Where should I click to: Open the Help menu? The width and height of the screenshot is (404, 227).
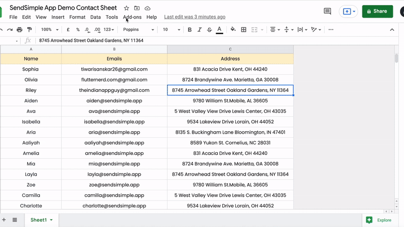point(151,17)
